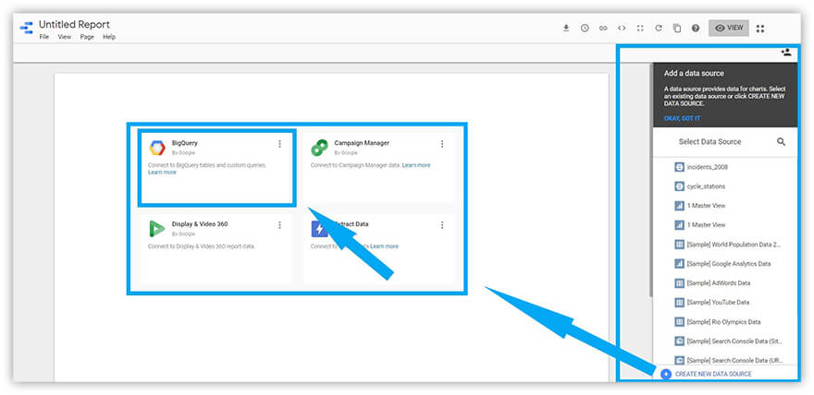Select the Display & Video 360 title
The height and width of the screenshot is (395, 814).
coord(200,224)
